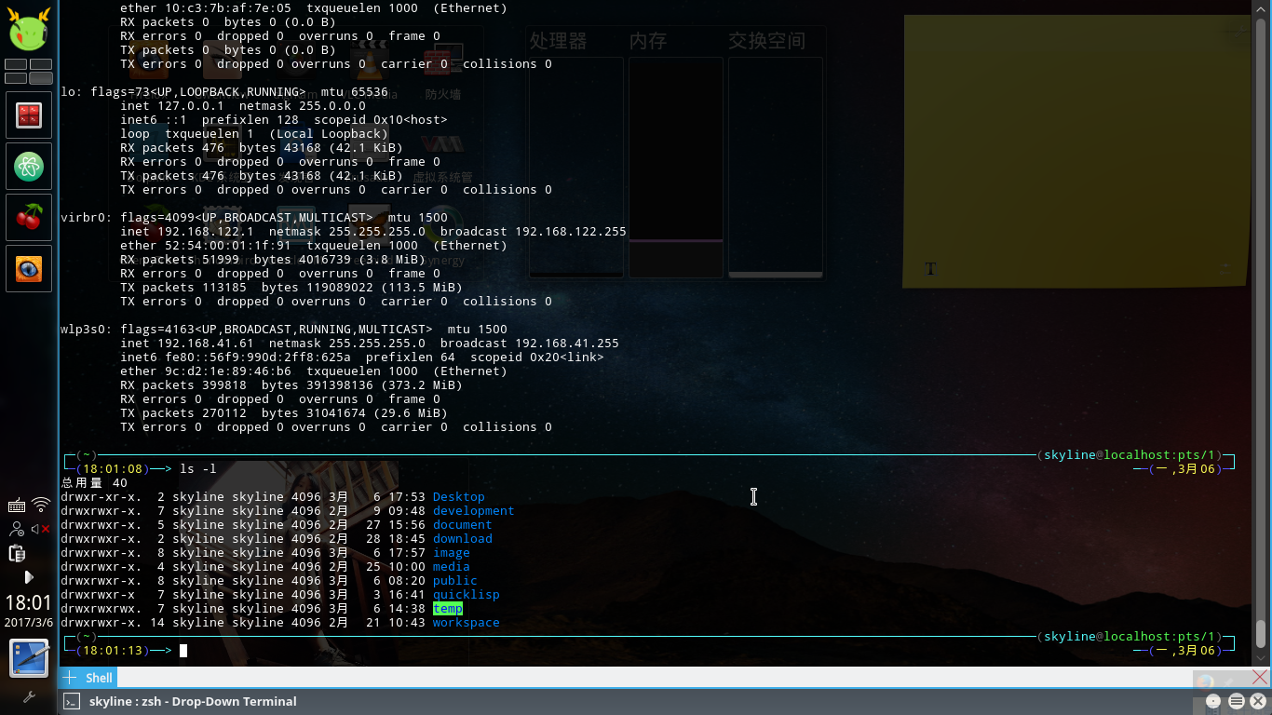This screenshot has height=715, width=1272.
Task: Click the IP address 192.168.122.1
Action: coord(206,232)
